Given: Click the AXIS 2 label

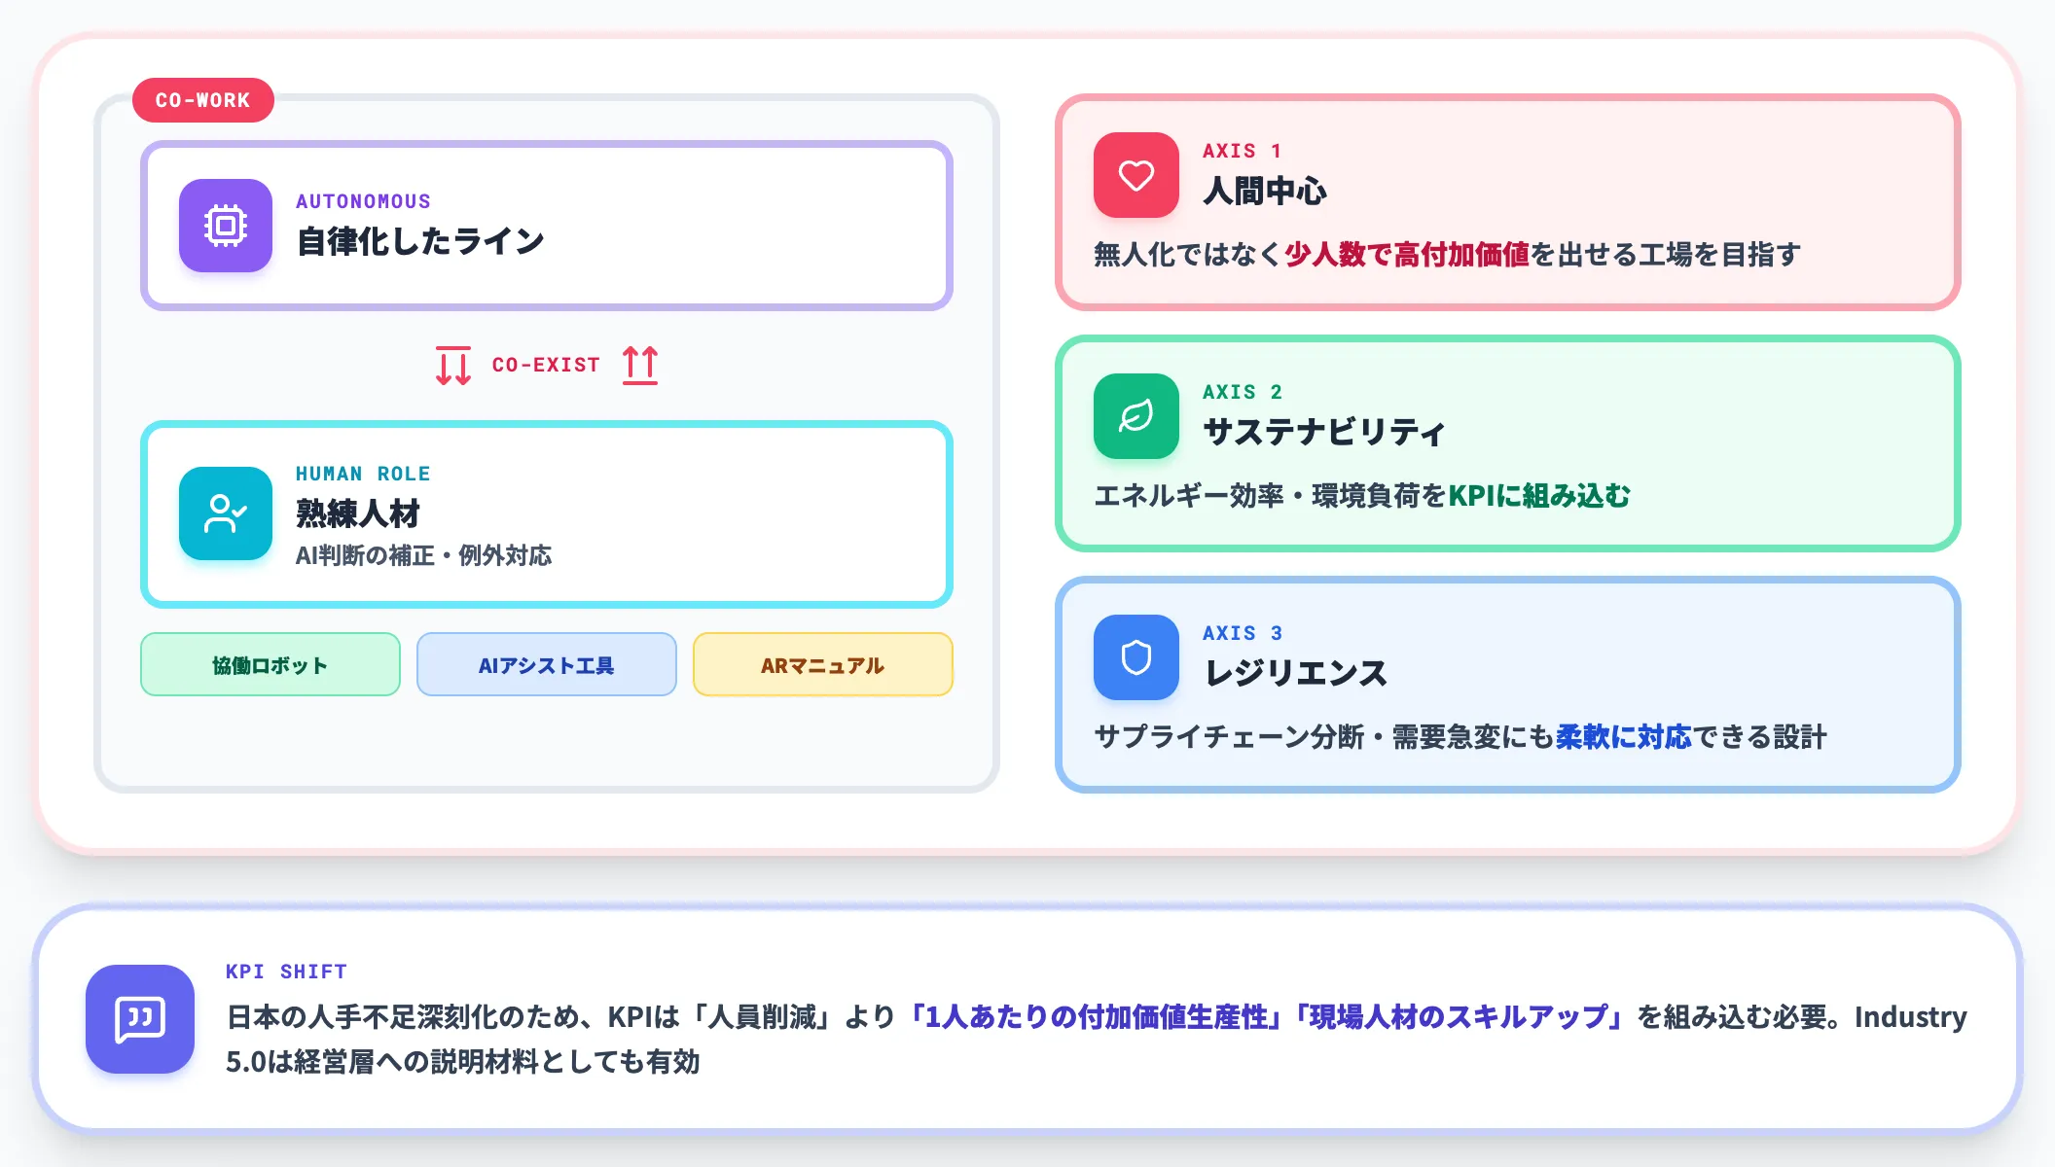Looking at the screenshot, I should tap(1243, 392).
